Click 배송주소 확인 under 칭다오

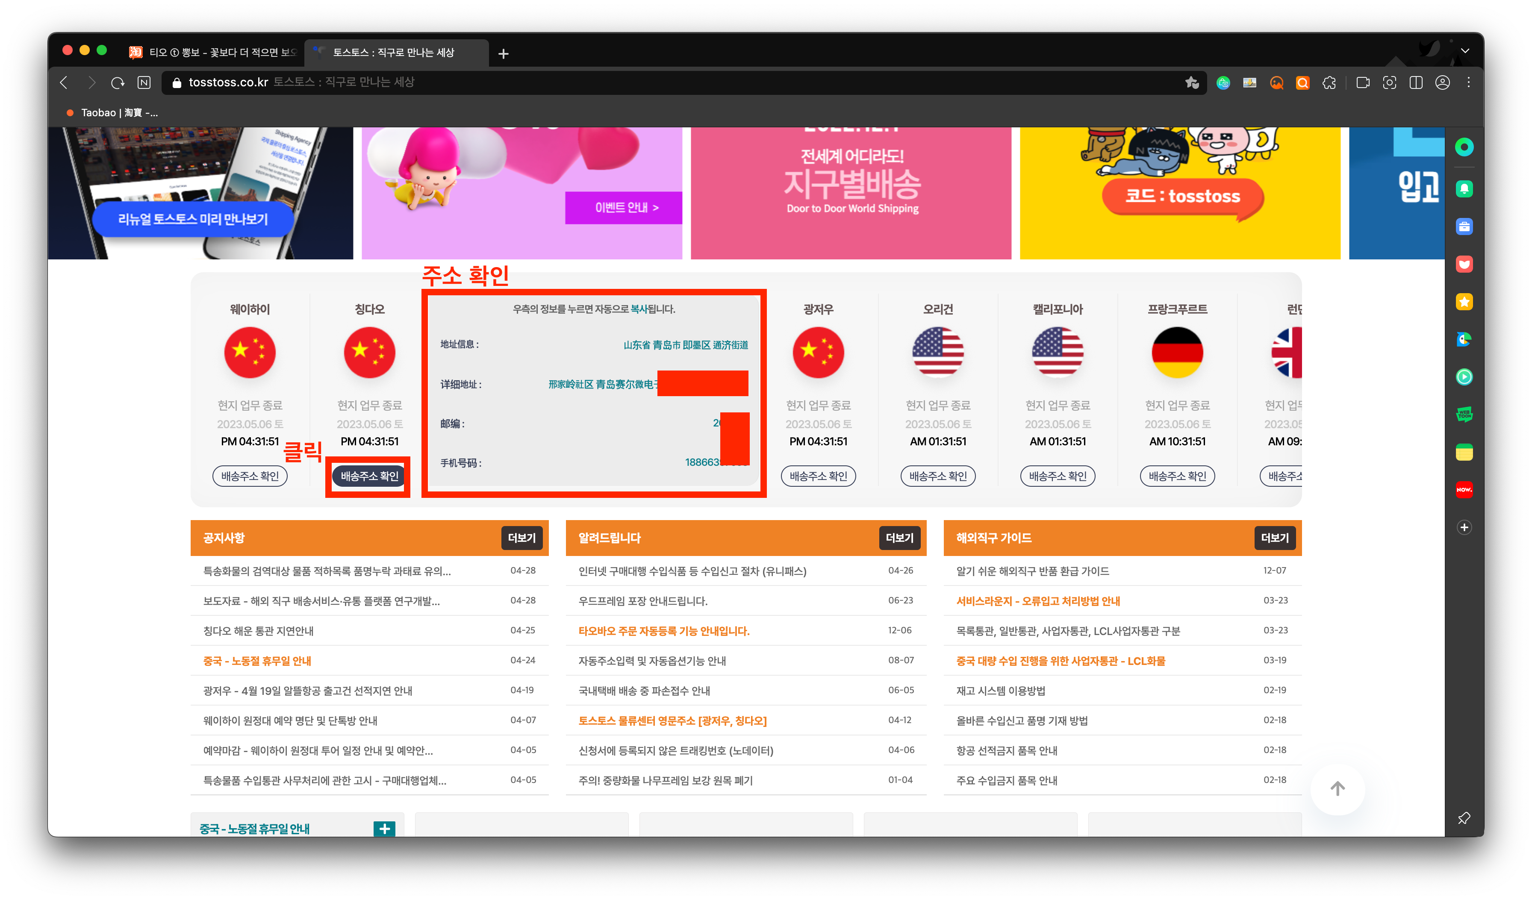pyautogui.click(x=368, y=476)
